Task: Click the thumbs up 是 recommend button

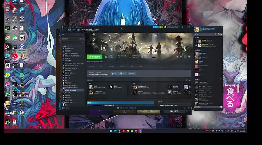Action: coord(115,73)
